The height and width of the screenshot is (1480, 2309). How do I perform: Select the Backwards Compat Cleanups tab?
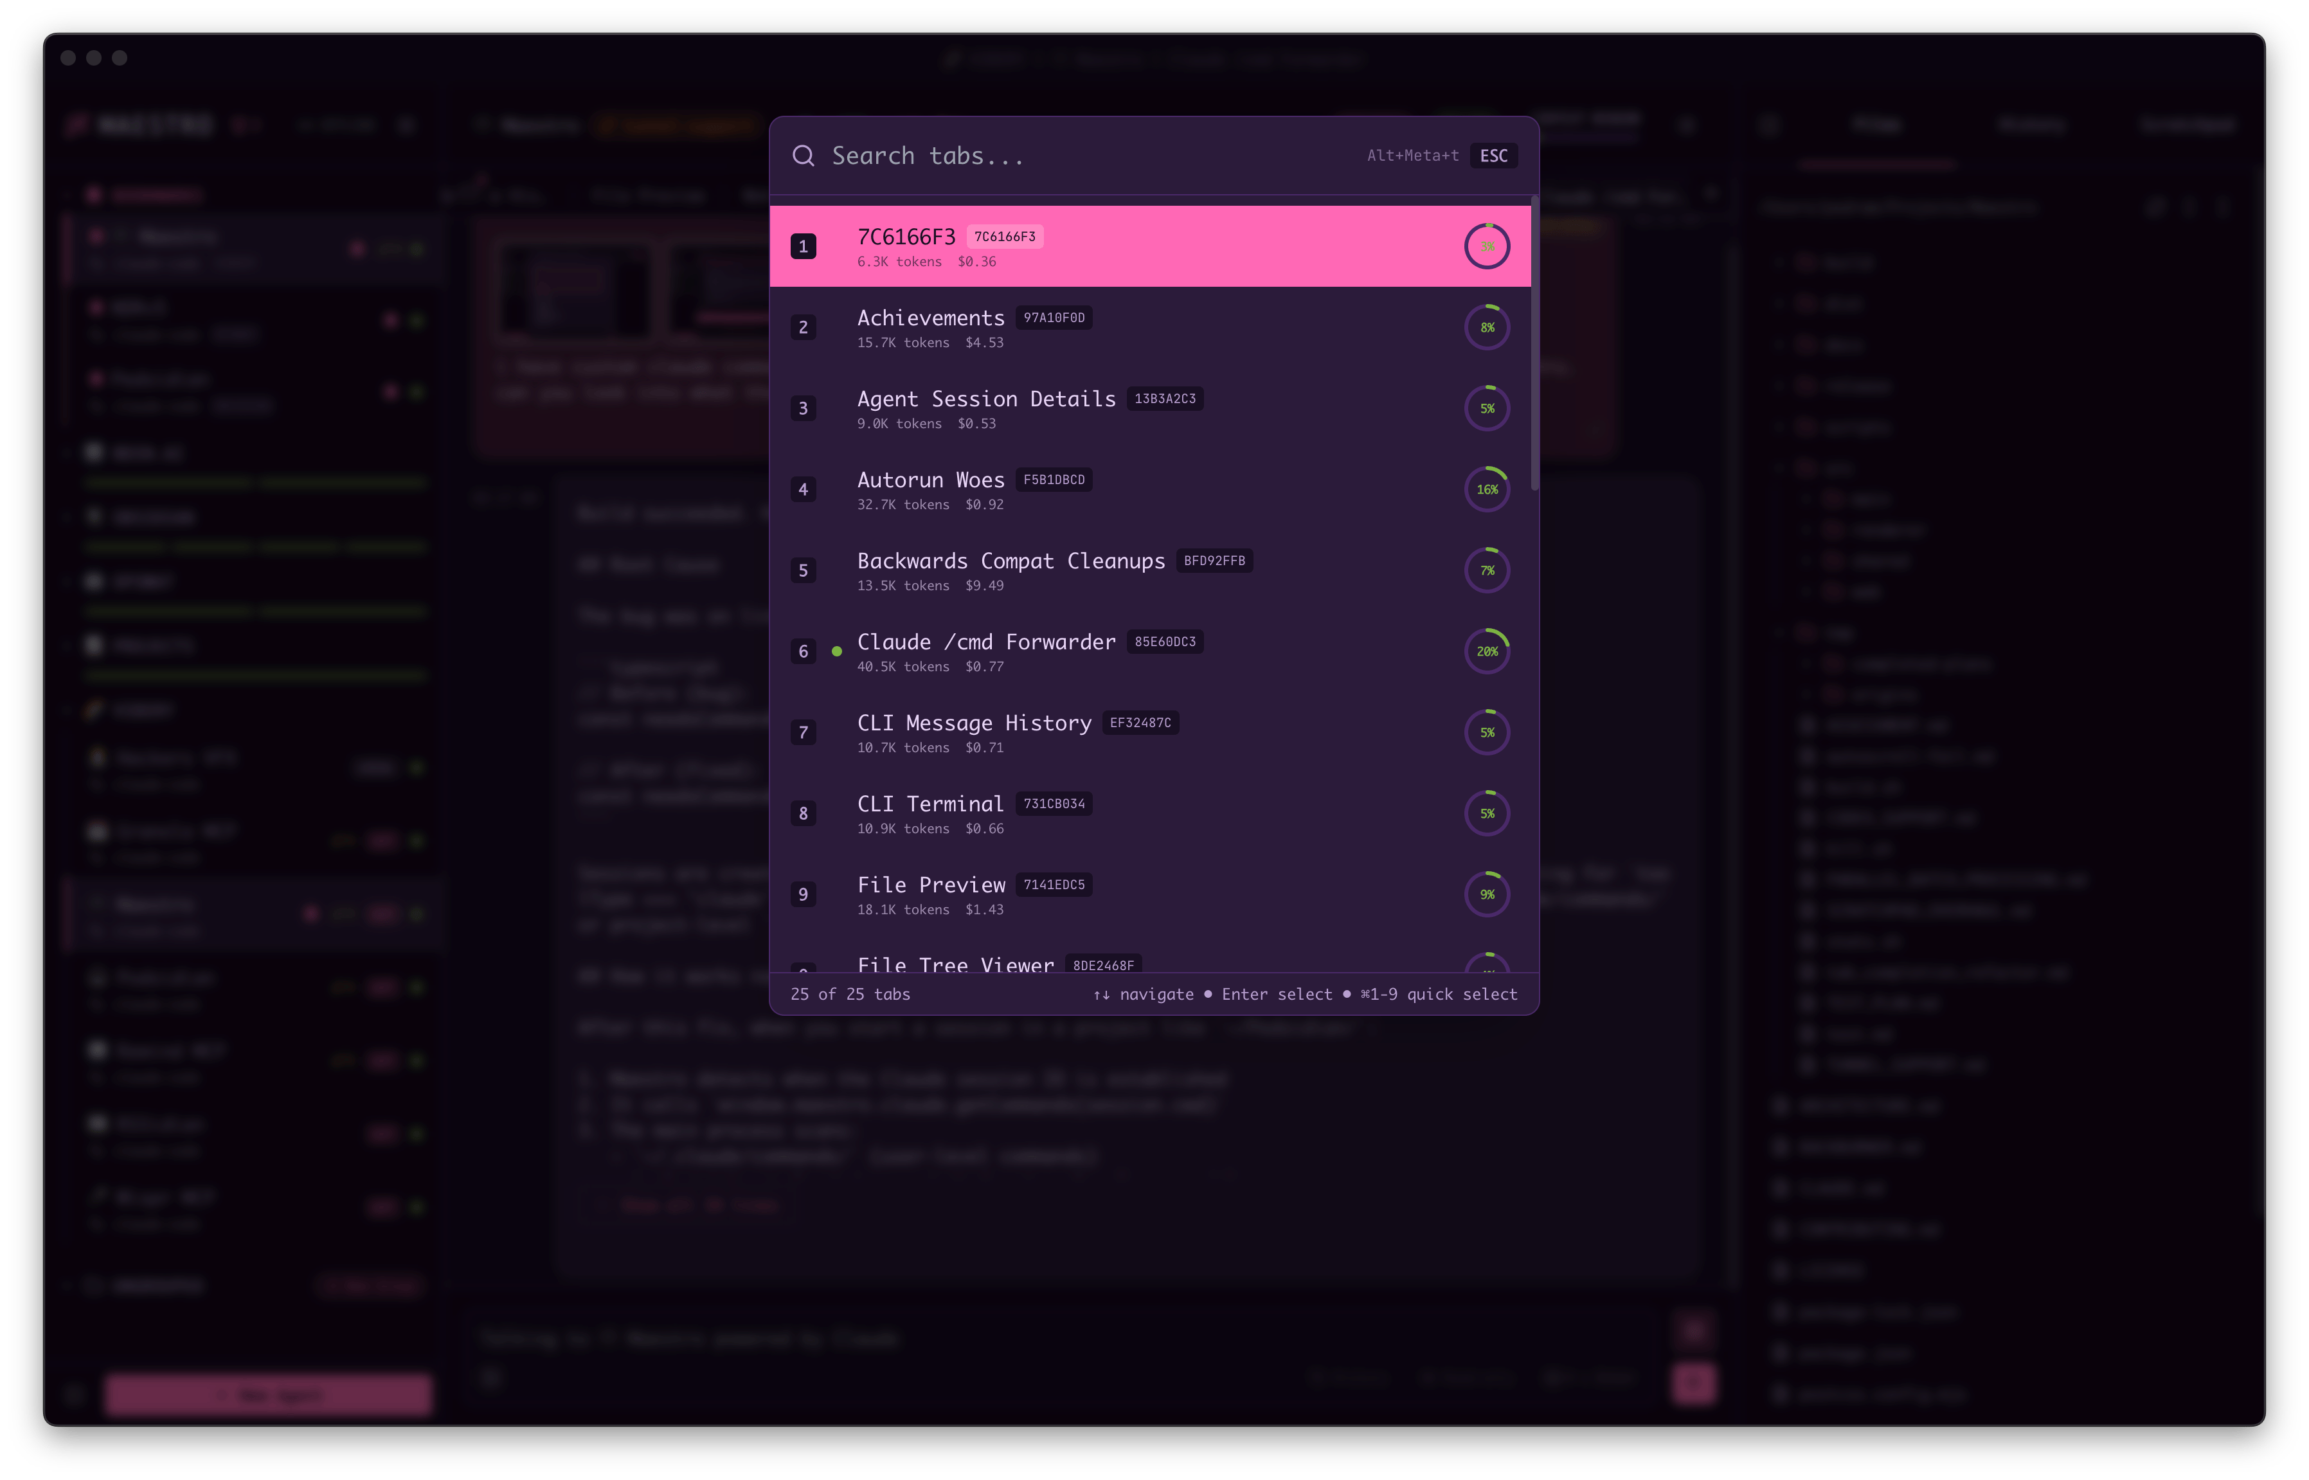pyautogui.click(x=1149, y=571)
